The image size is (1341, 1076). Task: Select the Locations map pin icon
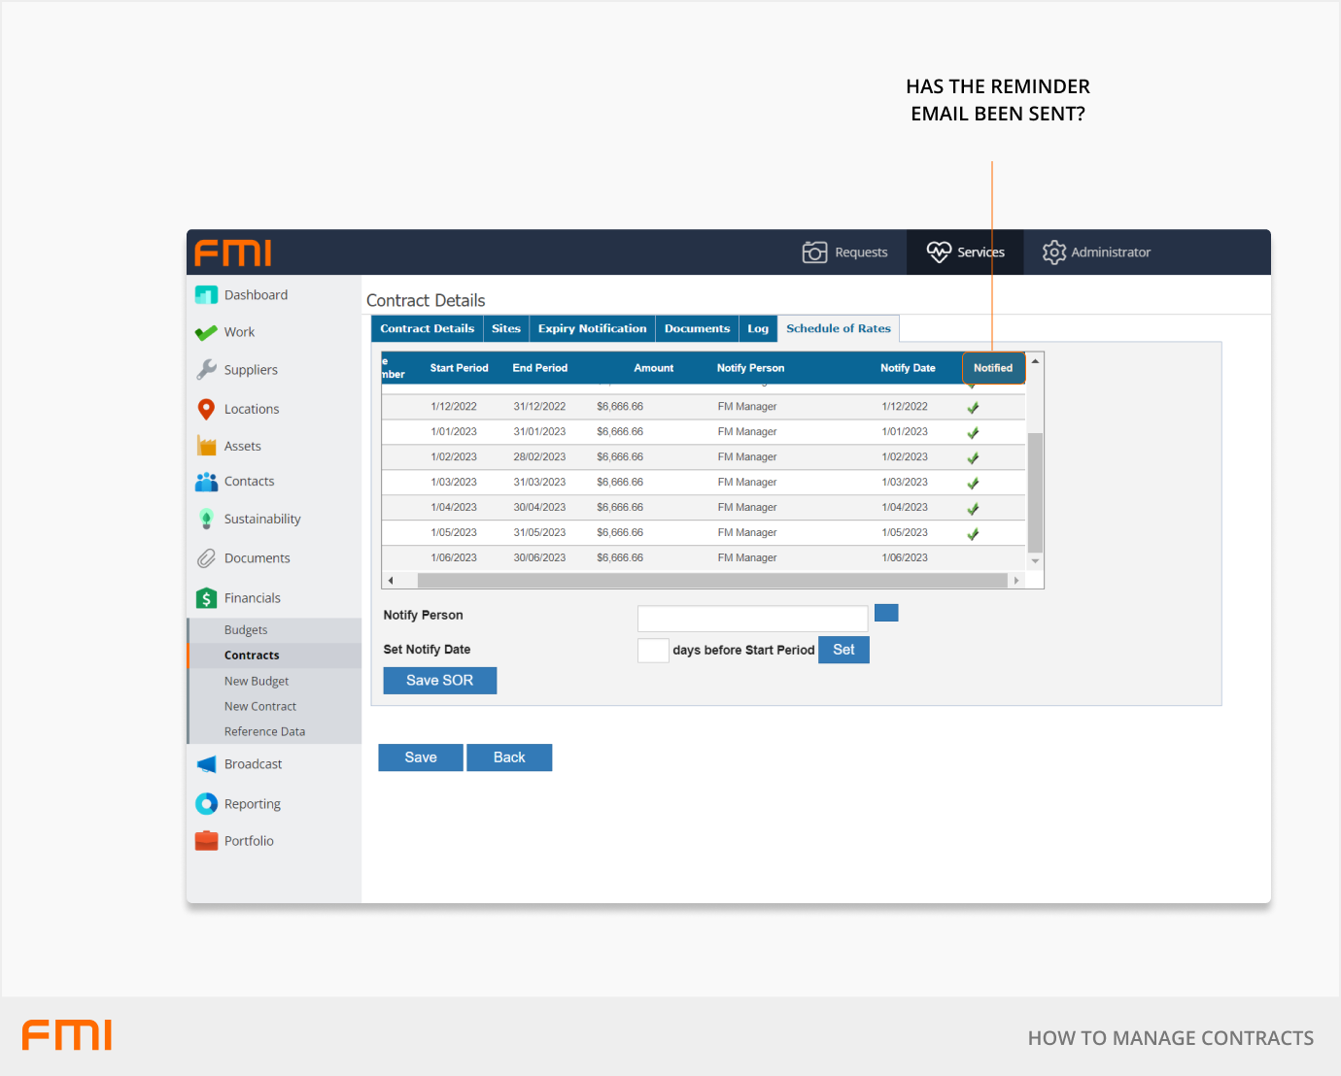[206, 410]
